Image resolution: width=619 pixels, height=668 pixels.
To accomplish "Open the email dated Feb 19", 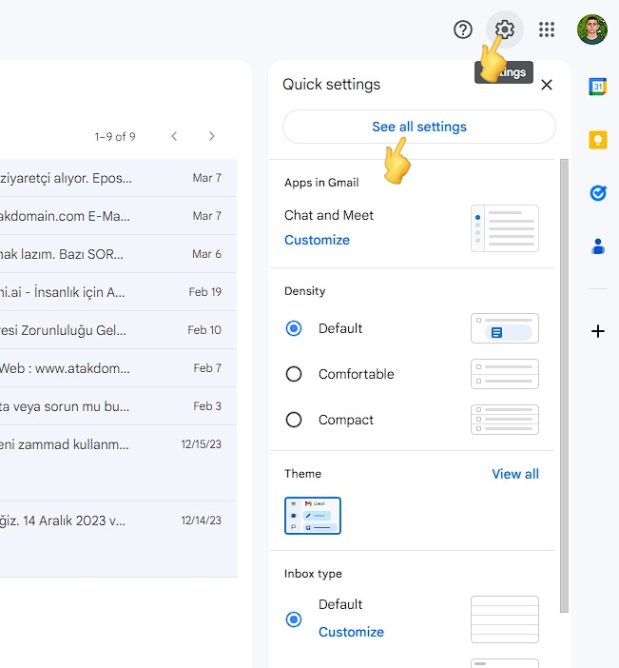I will [x=118, y=292].
